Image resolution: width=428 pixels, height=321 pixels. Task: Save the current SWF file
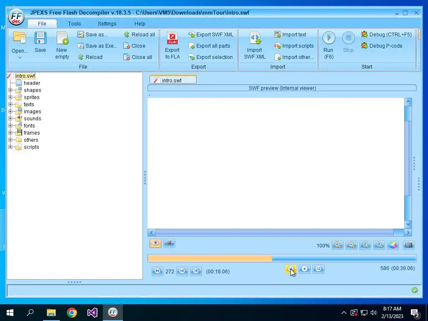[x=40, y=42]
